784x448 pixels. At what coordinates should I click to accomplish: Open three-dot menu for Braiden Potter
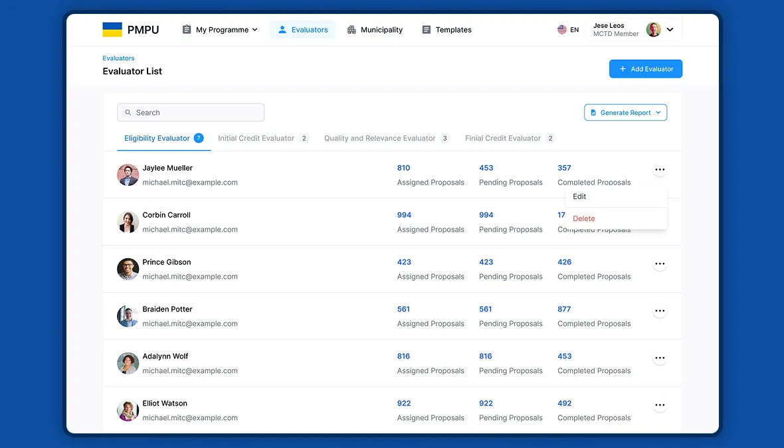660,311
